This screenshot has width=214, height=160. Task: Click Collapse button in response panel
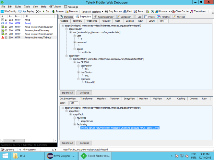pos(84,143)
